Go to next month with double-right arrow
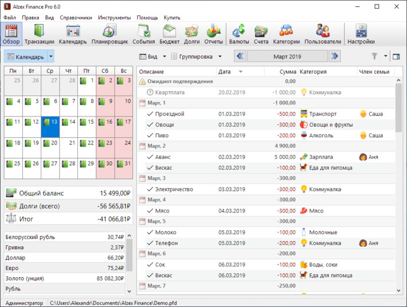 point(335,56)
